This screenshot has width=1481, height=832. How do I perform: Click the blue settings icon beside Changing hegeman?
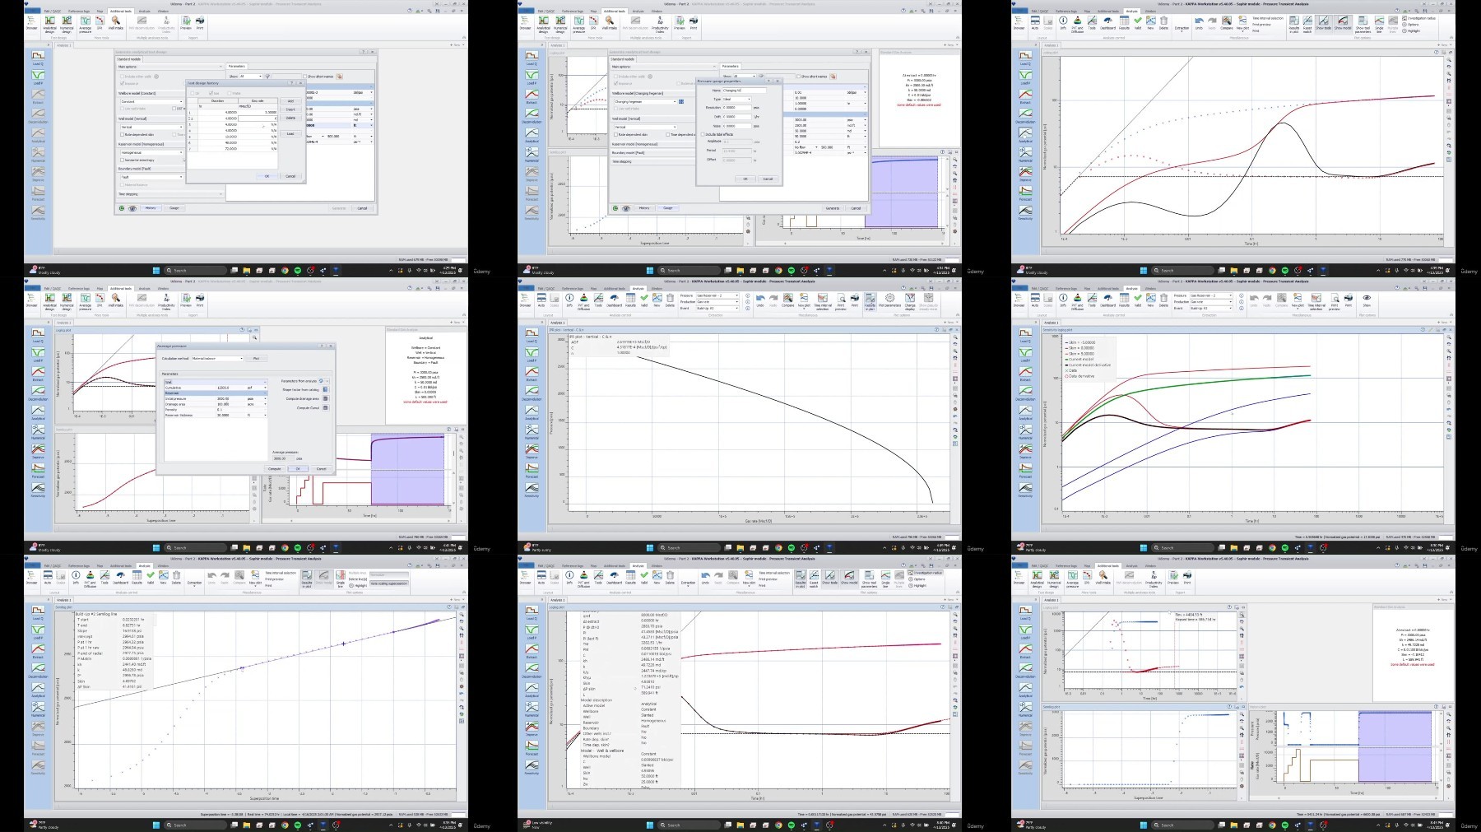681,102
